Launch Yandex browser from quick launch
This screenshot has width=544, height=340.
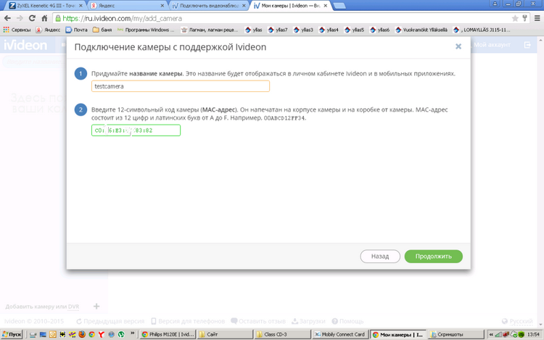tap(102, 334)
